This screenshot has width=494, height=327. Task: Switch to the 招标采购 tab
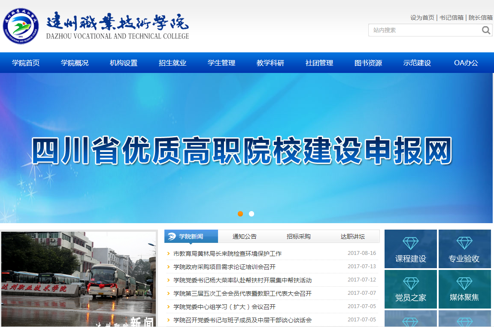tap(299, 236)
